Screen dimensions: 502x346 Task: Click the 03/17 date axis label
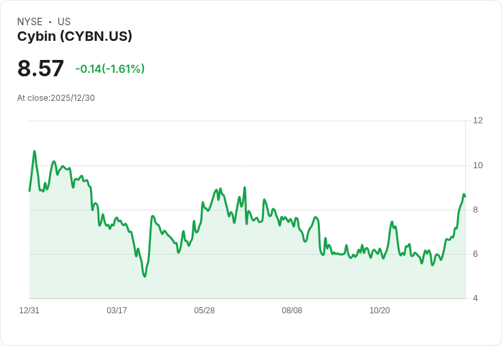click(x=117, y=311)
